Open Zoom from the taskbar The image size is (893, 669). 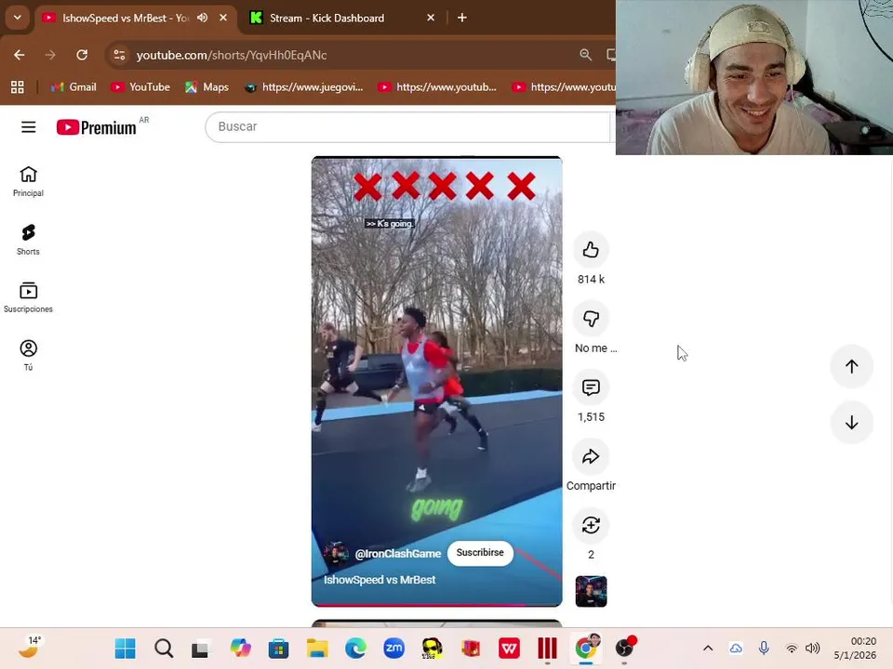393,648
